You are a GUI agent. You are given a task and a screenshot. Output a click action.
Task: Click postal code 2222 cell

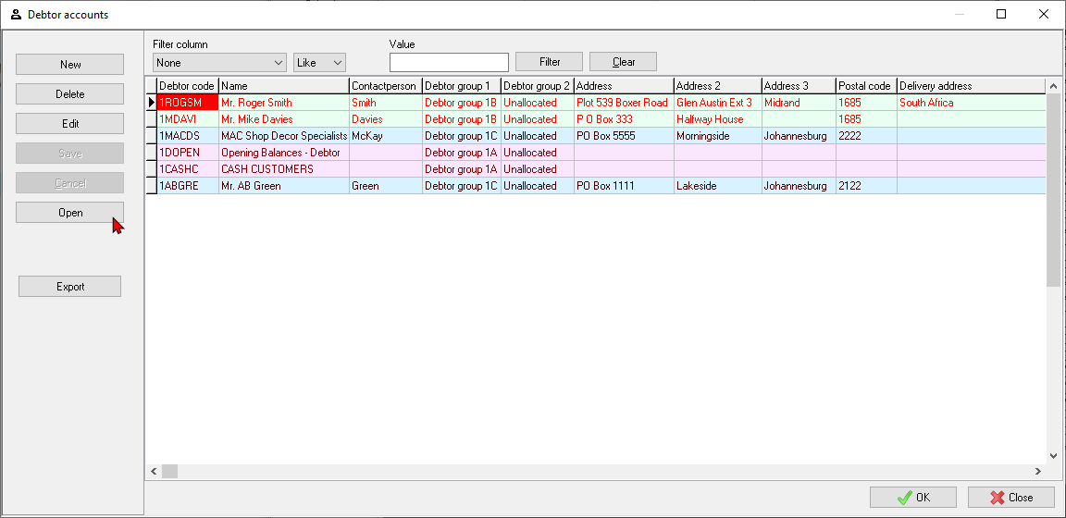point(866,135)
